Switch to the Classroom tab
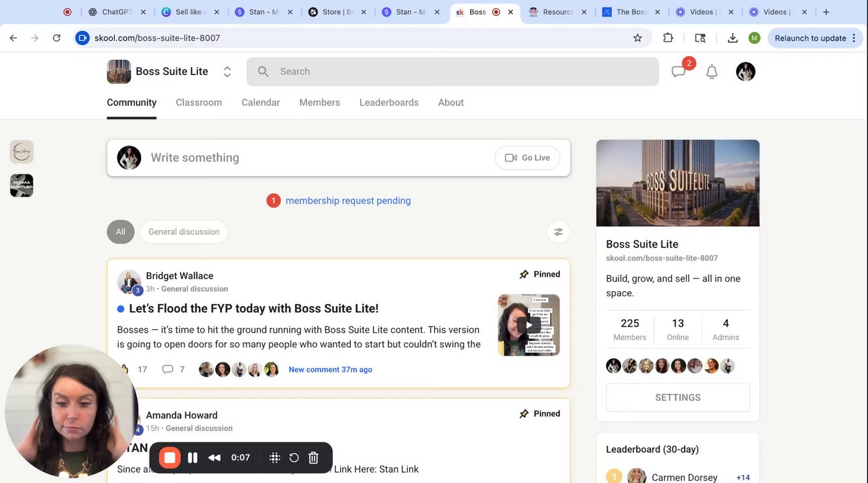868x483 pixels. (199, 103)
